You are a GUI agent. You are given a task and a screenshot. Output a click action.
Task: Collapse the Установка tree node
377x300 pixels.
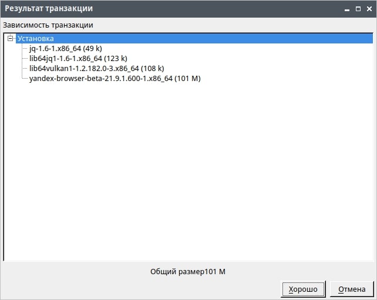click(x=10, y=39)
